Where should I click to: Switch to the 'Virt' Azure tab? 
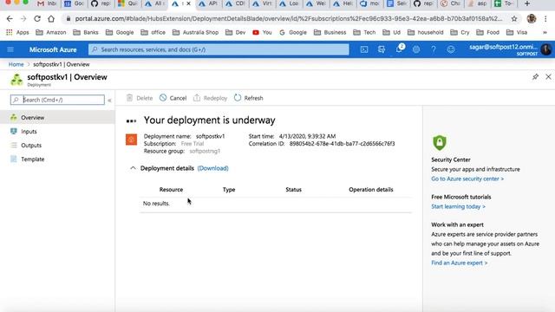click(x=263, y=3)
